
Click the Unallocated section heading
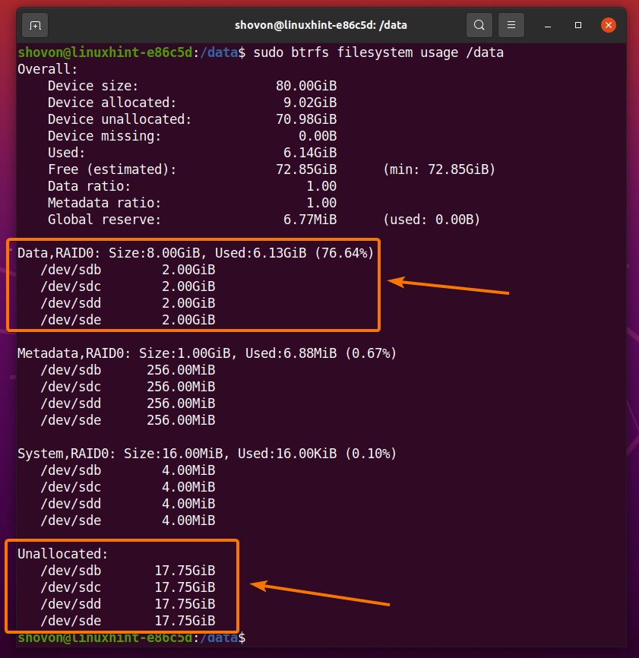63,554
